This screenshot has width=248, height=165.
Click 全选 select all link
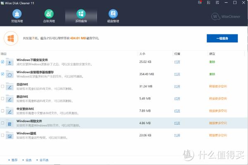pyautogui.click(x=29, y=160)
